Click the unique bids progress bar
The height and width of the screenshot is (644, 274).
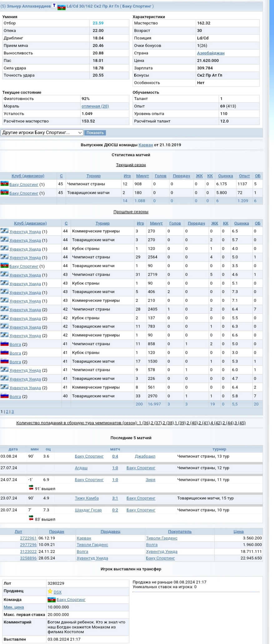[196, 592]
